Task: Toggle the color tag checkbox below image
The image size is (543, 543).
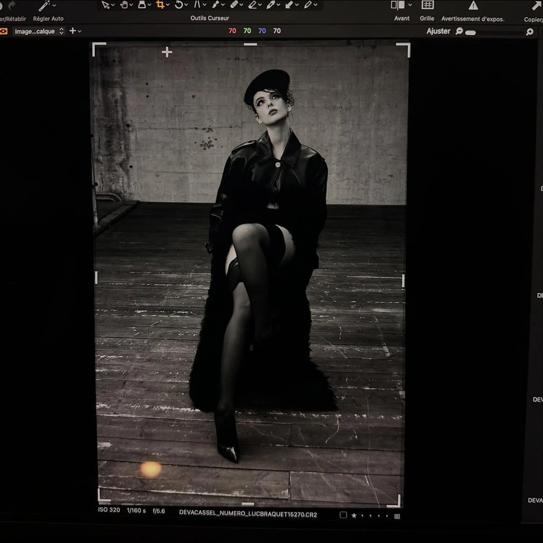Action: [343, 515]
